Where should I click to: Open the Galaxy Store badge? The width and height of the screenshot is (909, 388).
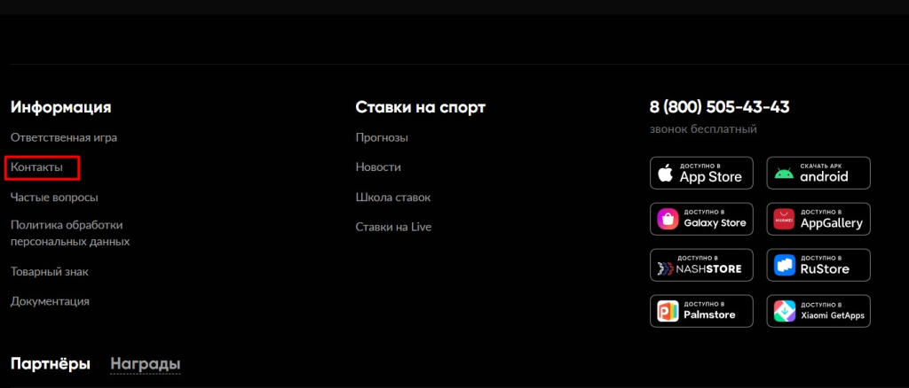[701, 219]
